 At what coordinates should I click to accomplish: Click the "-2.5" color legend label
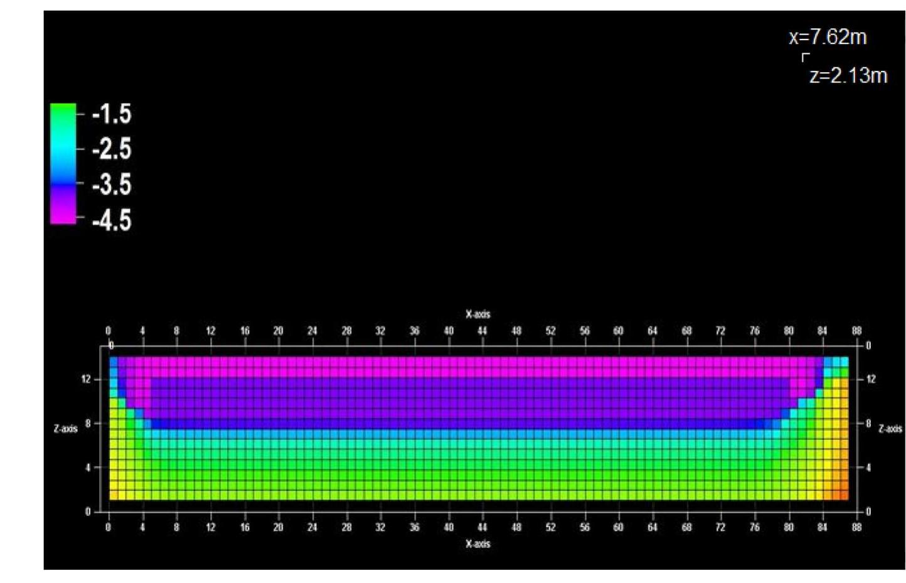[x=112, y=149]
